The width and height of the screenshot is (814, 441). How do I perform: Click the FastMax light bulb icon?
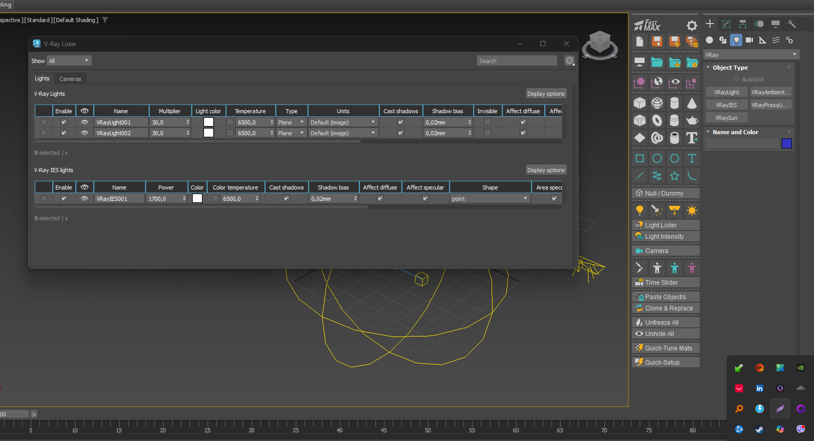[640, 211]
